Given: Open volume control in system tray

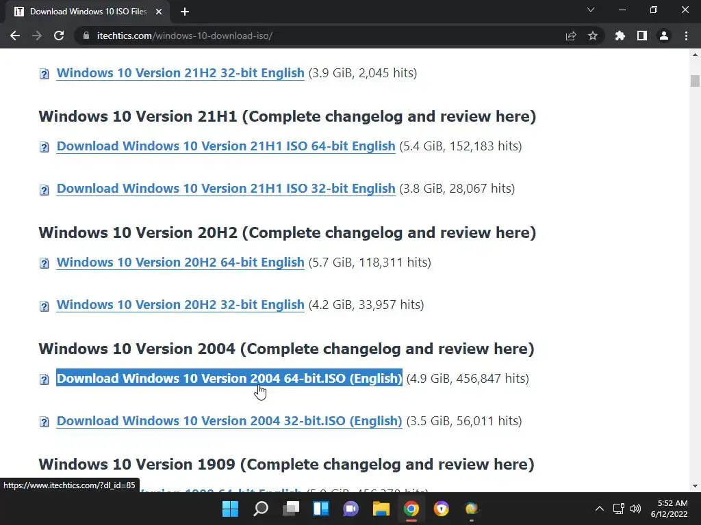Looking at the screenshot, I should tap(635, 509).
